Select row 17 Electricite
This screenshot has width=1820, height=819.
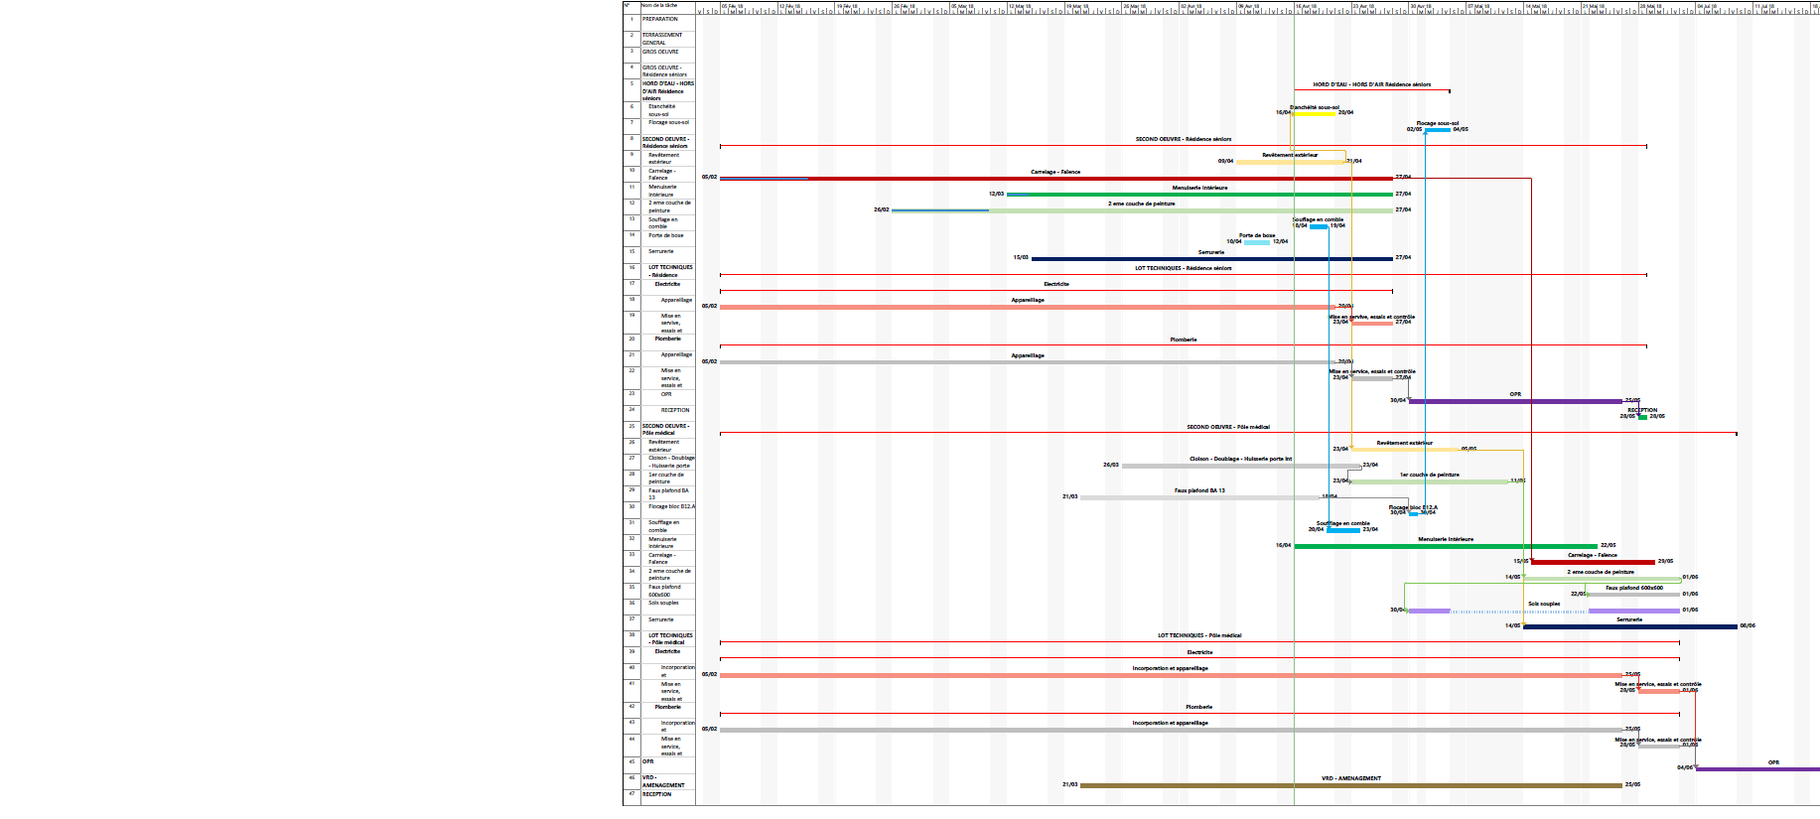pyautogui.click(x=659, y=285)
